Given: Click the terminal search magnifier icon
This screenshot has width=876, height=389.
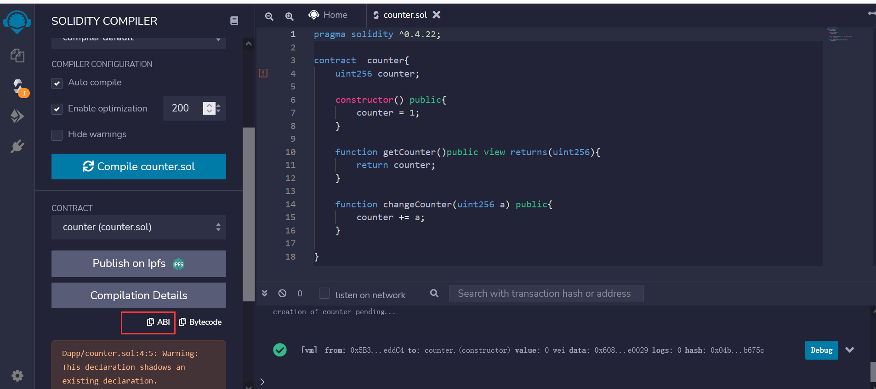Looking at the screenshot, I should click(434, 293).
